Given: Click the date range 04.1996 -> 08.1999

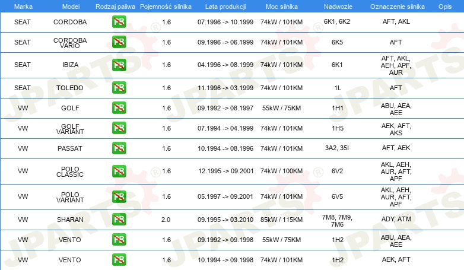Looking at the screenshot, I should pyautogui.click(x=225, y=65).
